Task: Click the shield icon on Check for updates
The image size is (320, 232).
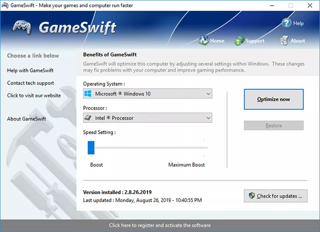Action: tap(251, 196)
